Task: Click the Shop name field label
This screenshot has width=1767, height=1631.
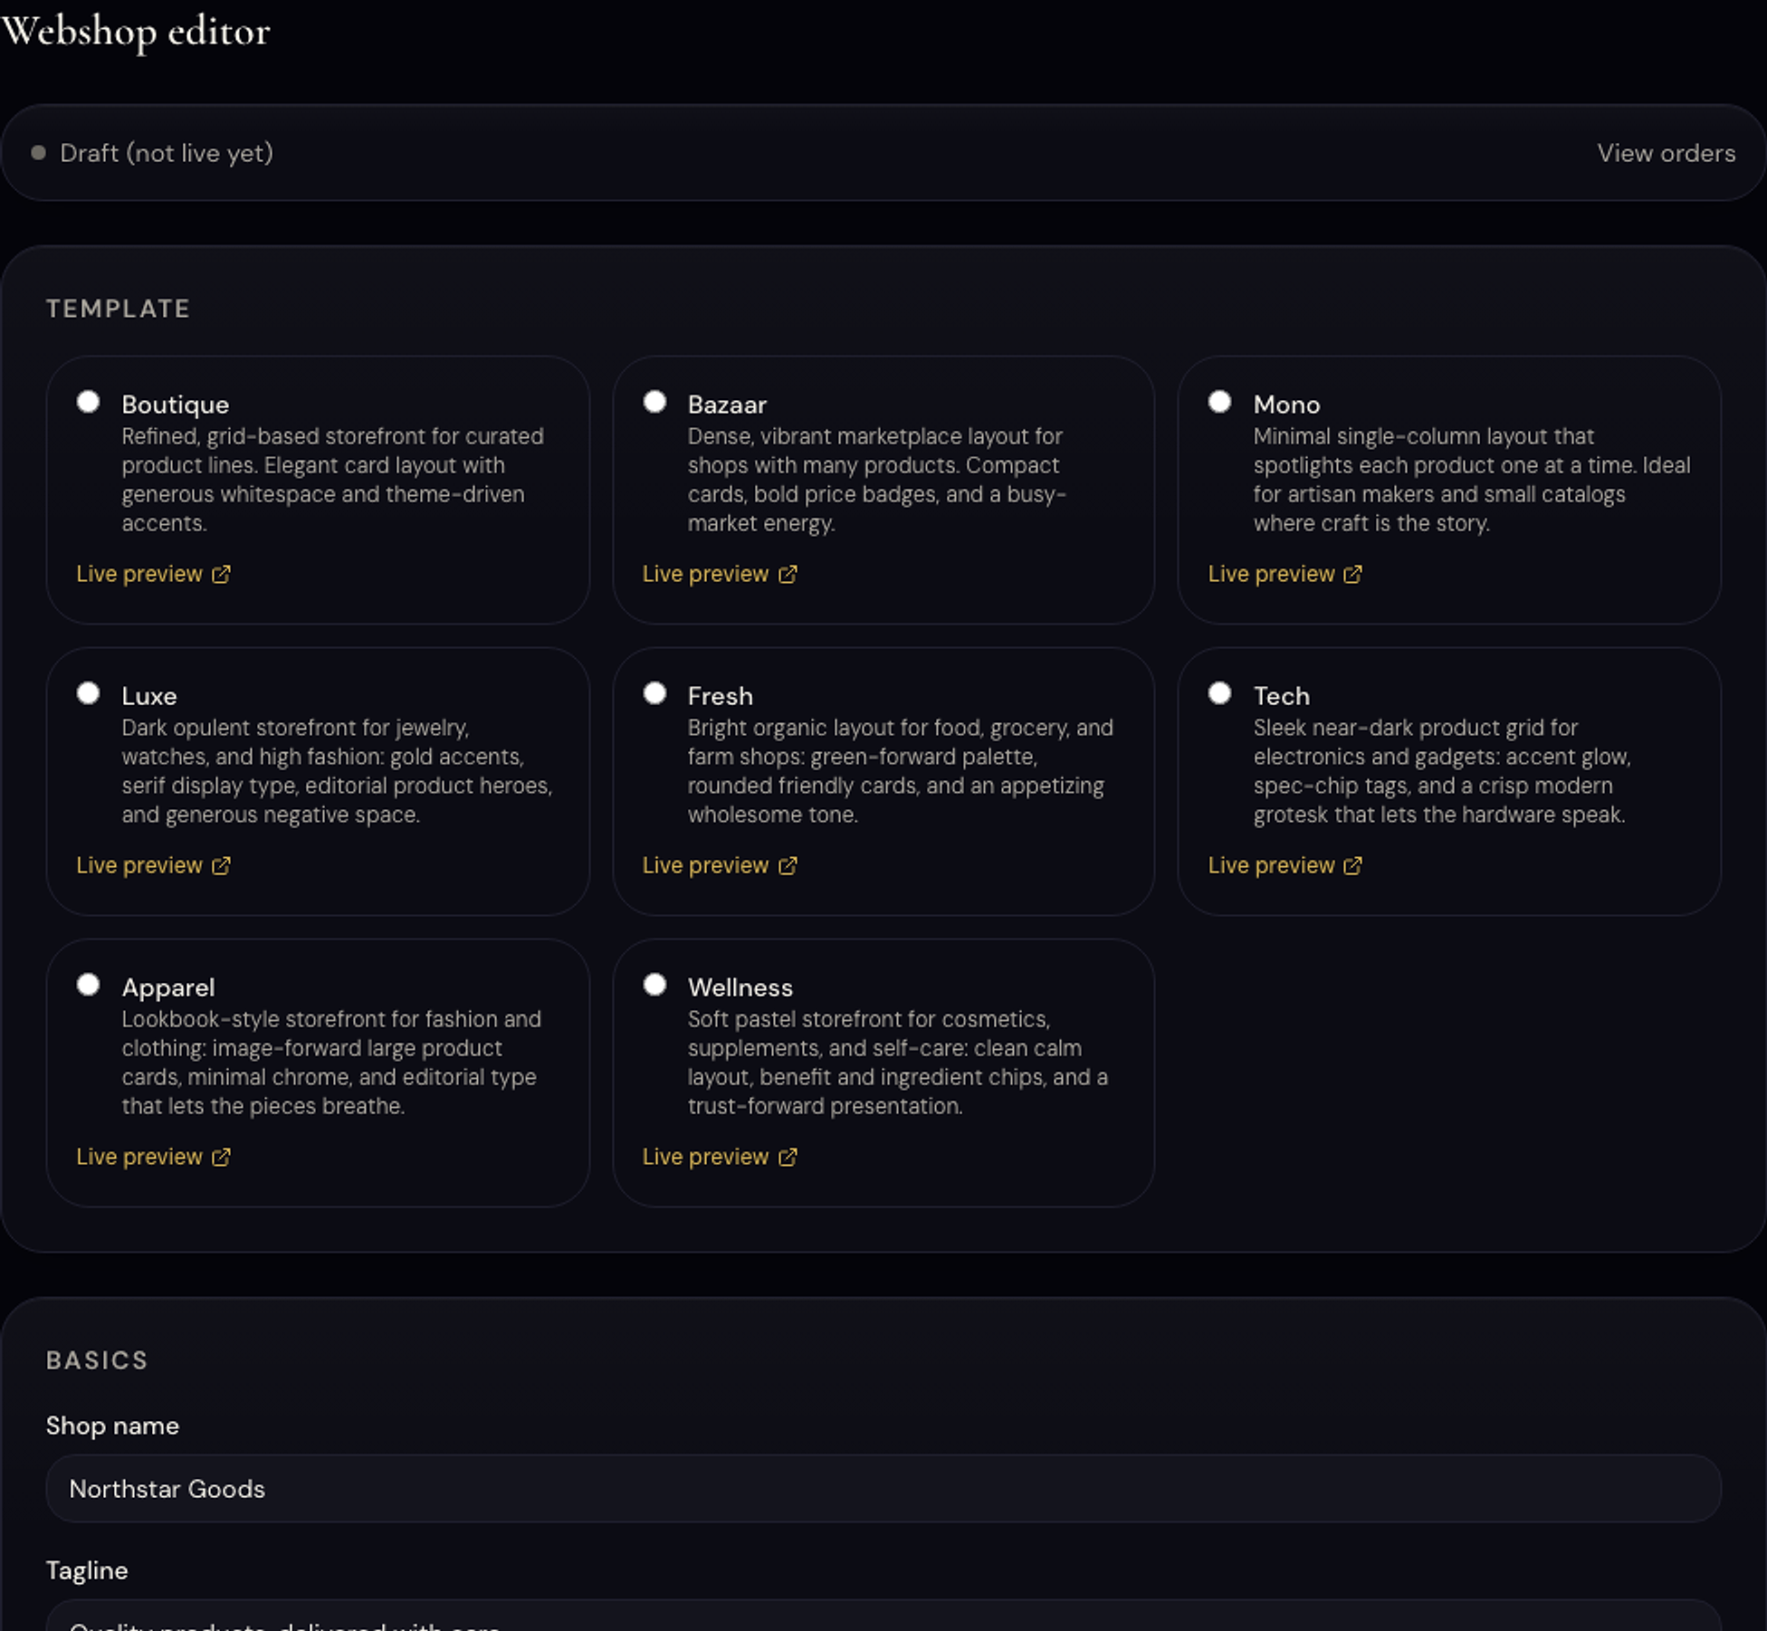Action: pyautogui.click(x=112, y=1426)
